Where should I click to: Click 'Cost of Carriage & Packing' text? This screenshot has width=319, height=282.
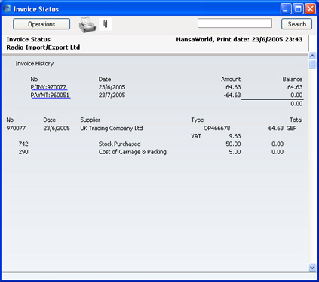[133, 152]
